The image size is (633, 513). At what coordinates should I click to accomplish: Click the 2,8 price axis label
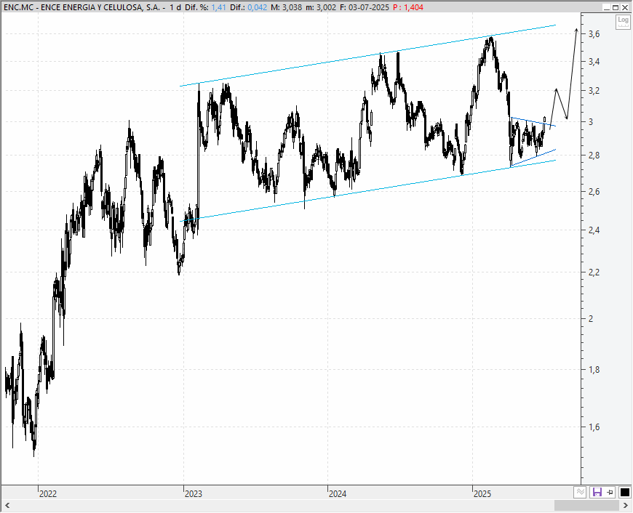[594, 155]
